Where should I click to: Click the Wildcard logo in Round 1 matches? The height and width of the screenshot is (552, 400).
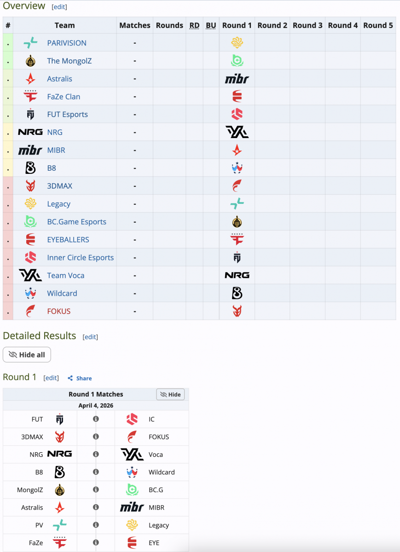[x=132, y=472]
